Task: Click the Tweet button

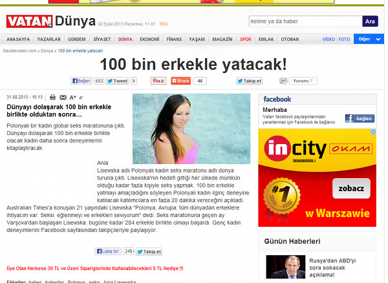Action: 117,81
